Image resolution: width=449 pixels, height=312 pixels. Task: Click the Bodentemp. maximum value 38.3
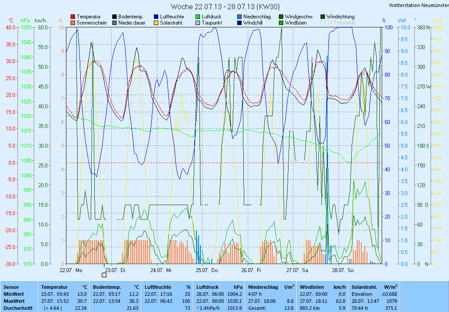tap(134, 301)
